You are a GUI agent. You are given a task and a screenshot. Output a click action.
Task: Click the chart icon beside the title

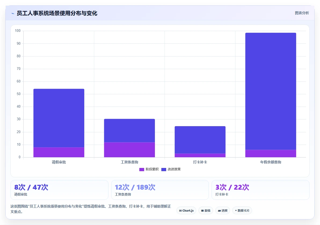click(13, 13)
